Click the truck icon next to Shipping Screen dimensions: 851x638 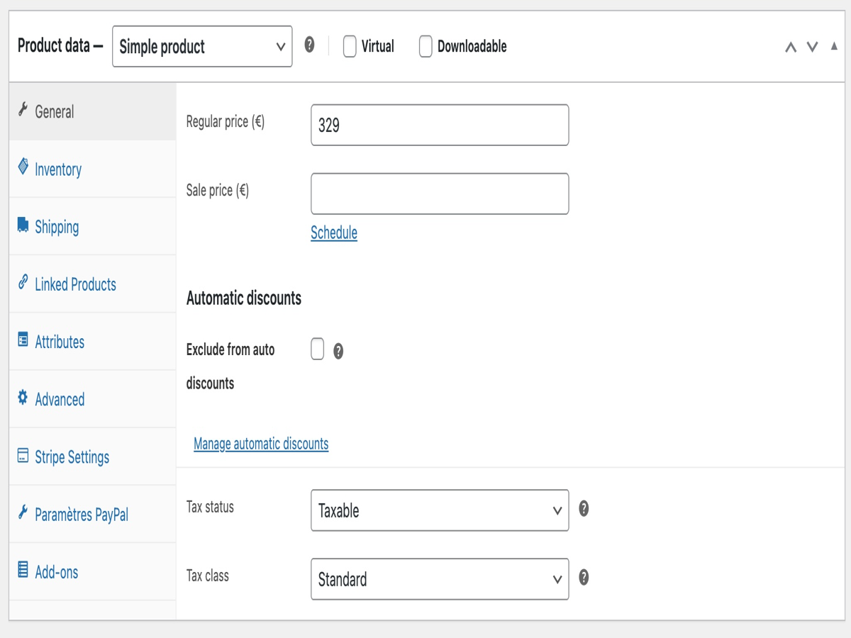coord(24,226)
